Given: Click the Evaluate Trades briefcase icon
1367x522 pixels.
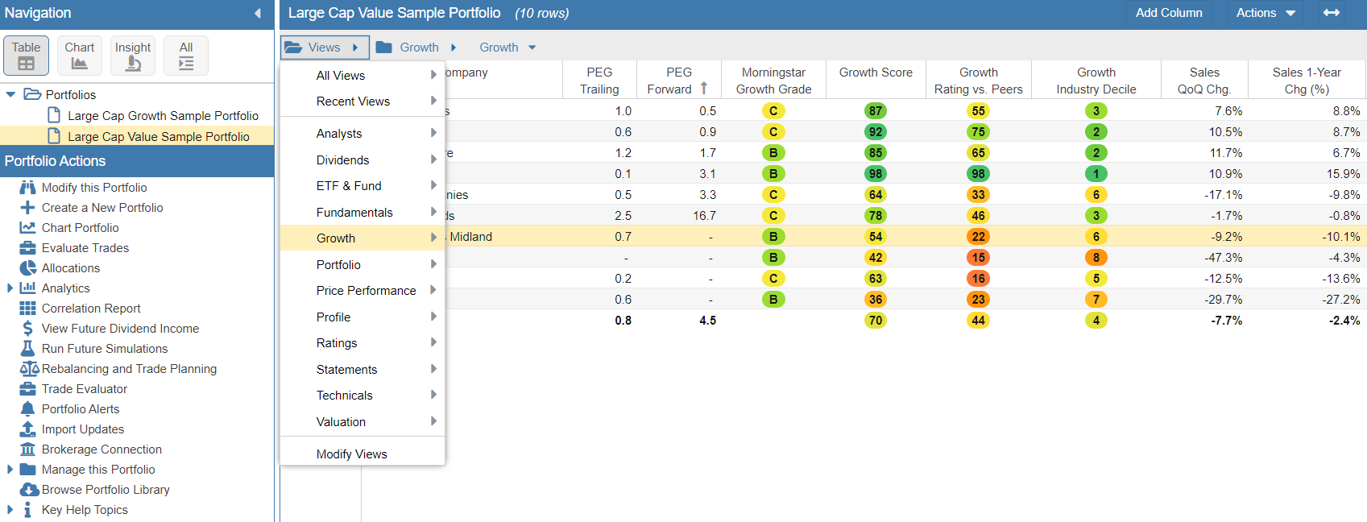Looking at the screenshot, I should pos(27,248).
